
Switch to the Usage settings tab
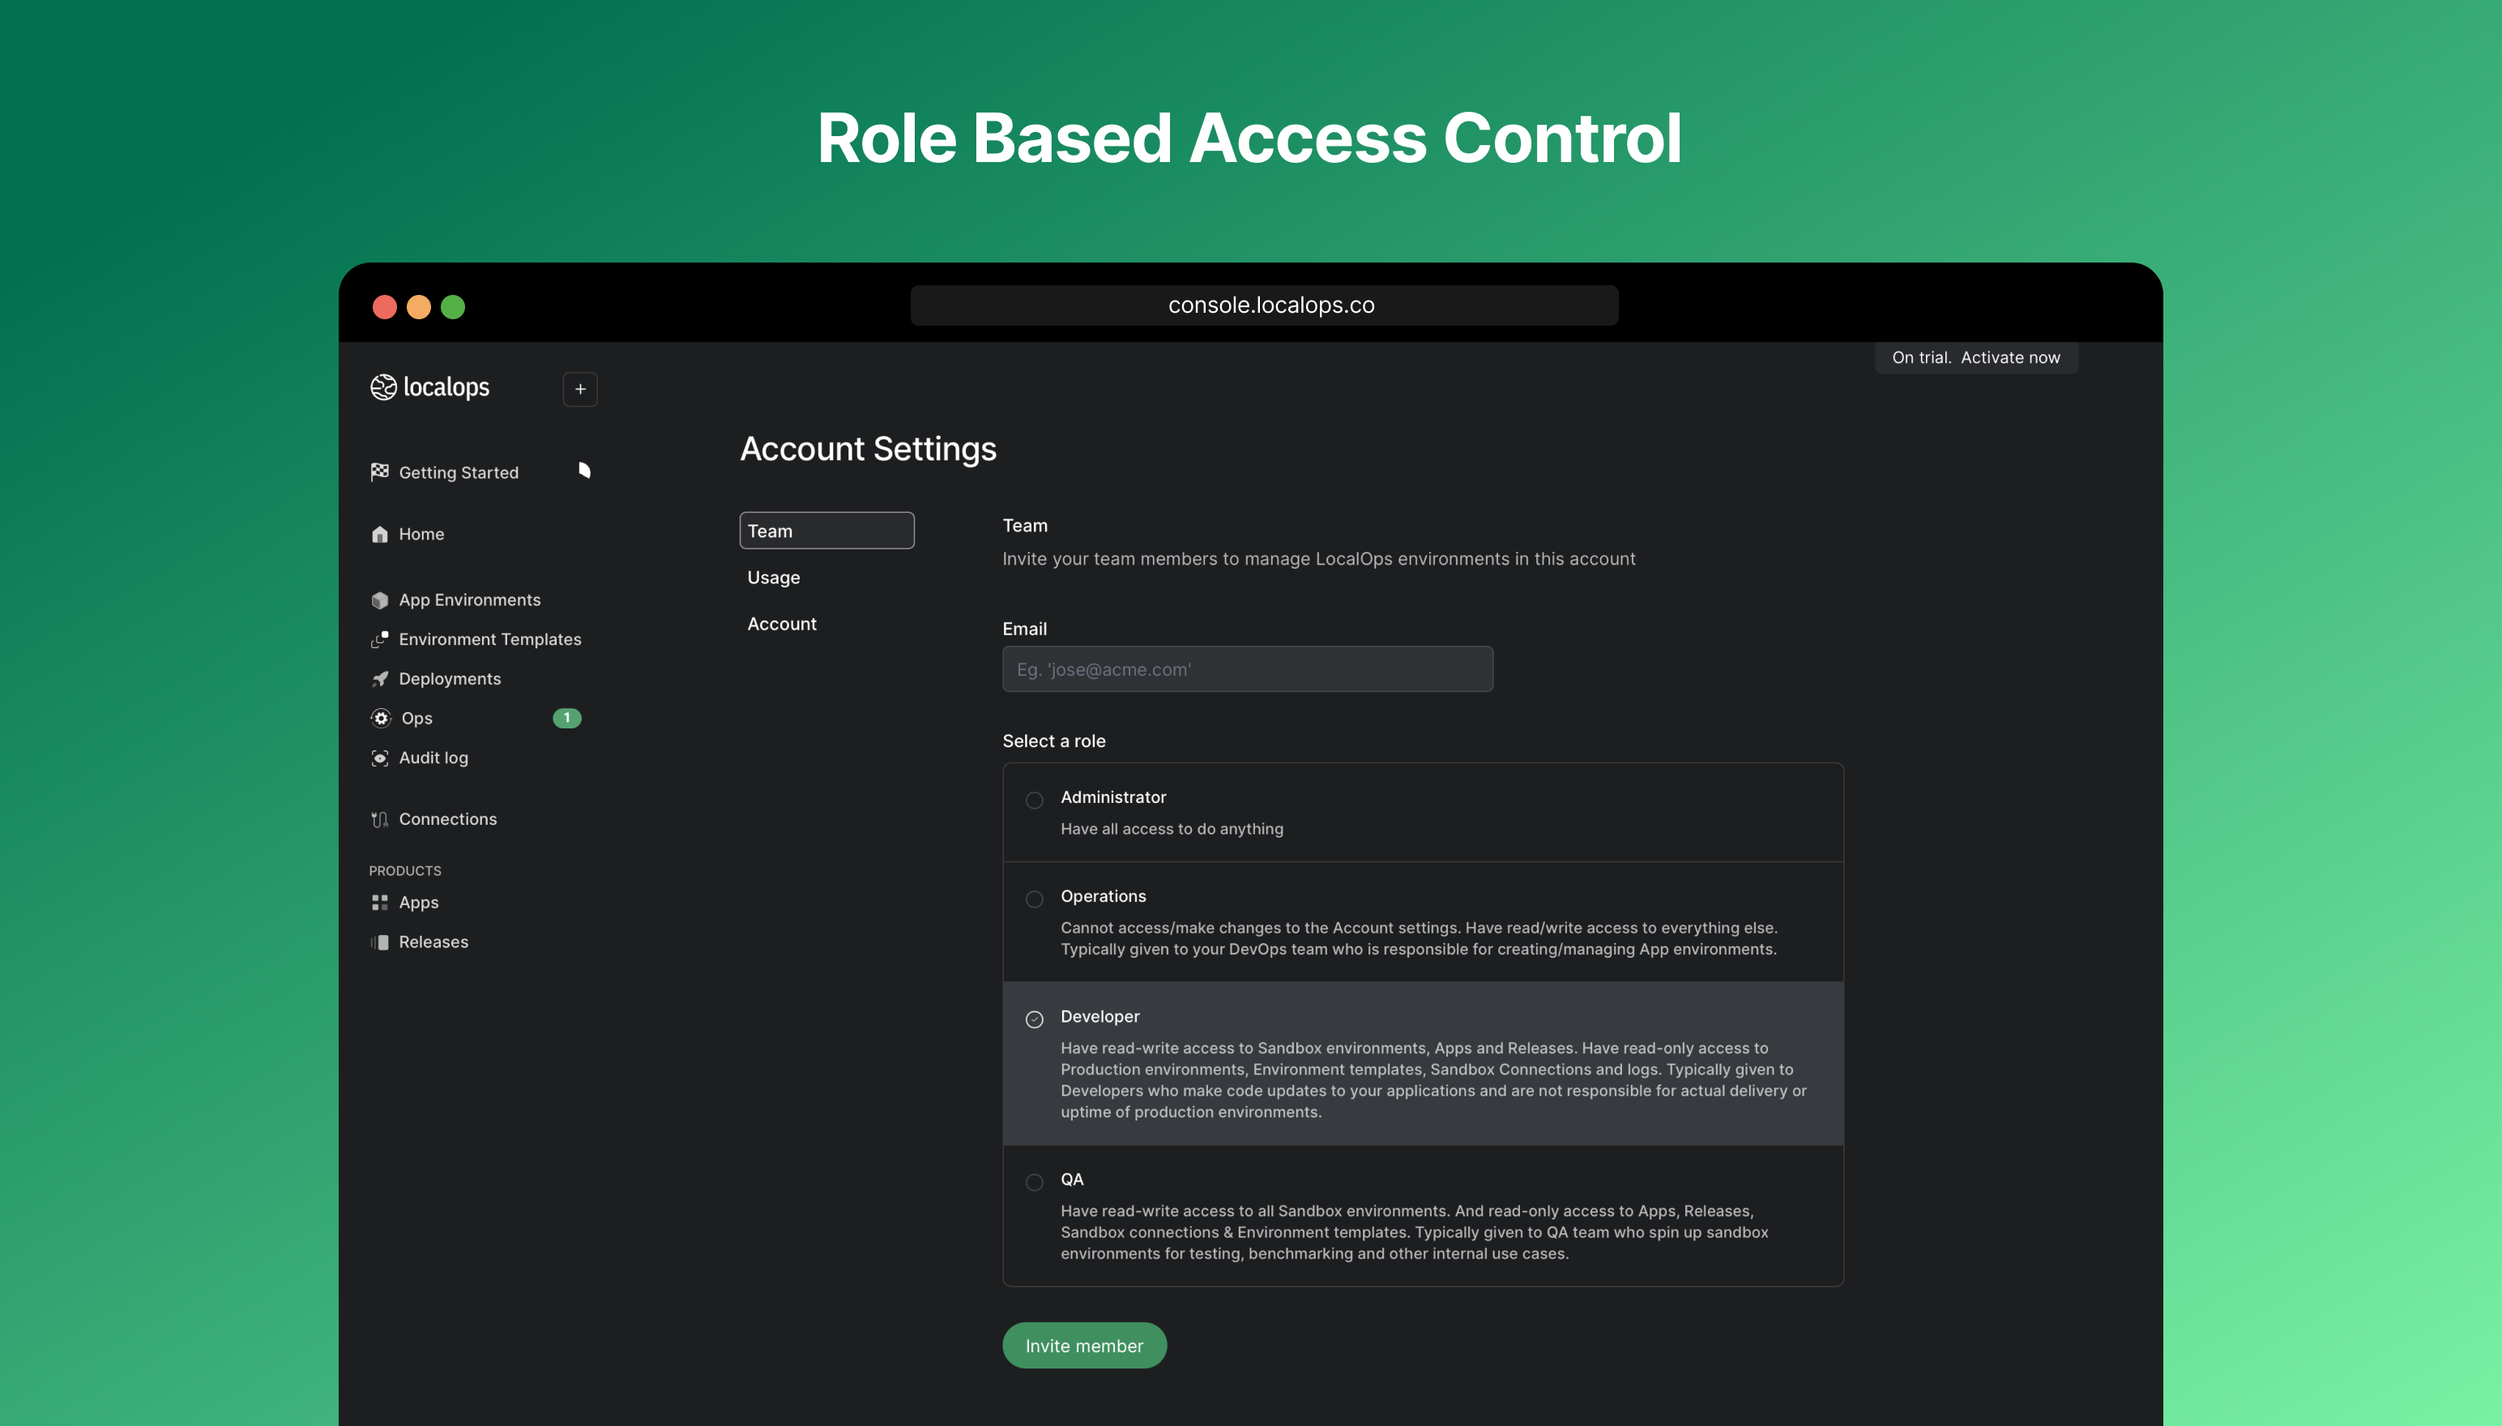[774, 577]
